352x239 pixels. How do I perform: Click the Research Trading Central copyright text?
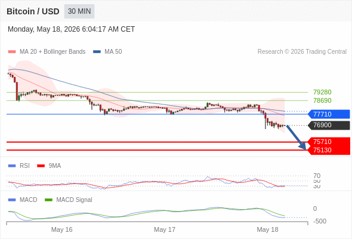point(302,52)
